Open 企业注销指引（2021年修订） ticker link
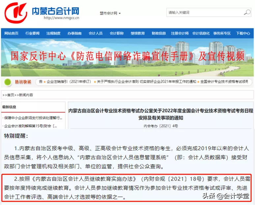 pos(69,82)
